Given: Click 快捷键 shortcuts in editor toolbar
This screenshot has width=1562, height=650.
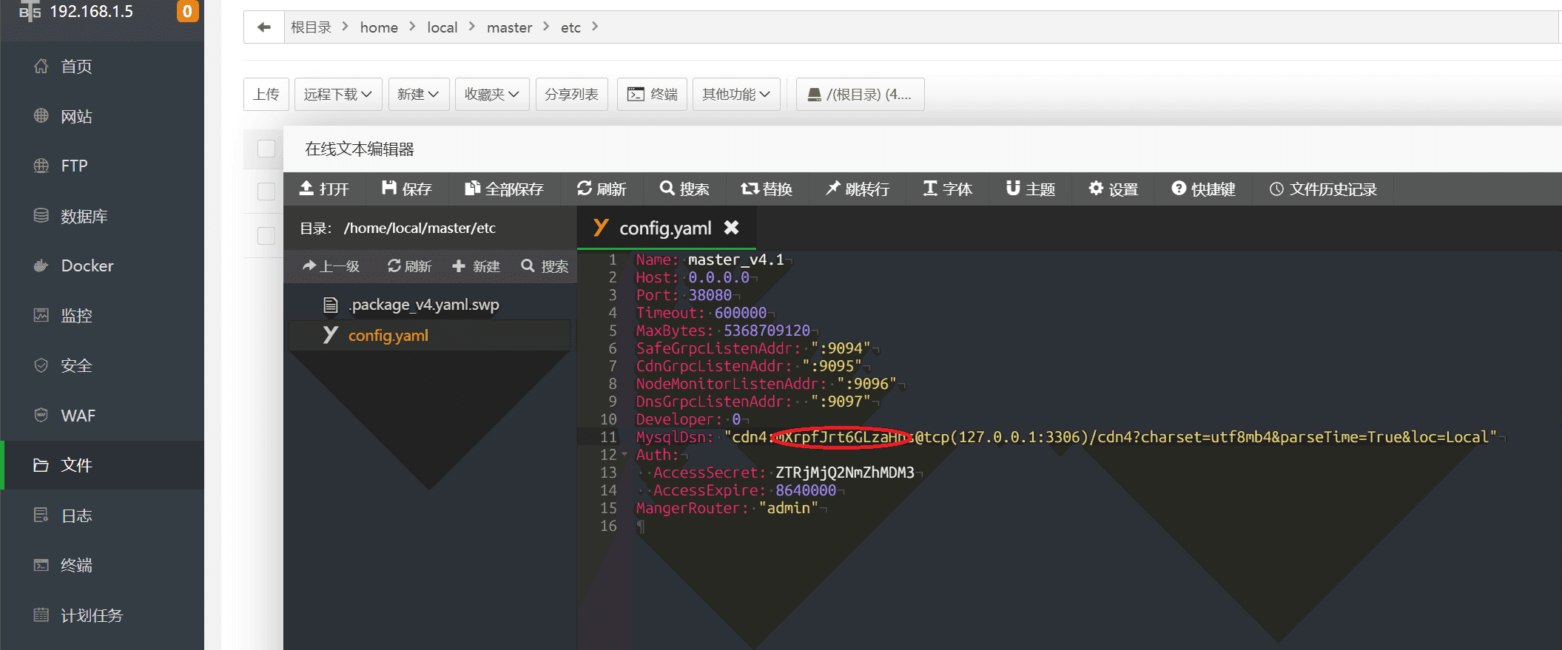Looking at the screenshot, I should (x=1204, y=189).
